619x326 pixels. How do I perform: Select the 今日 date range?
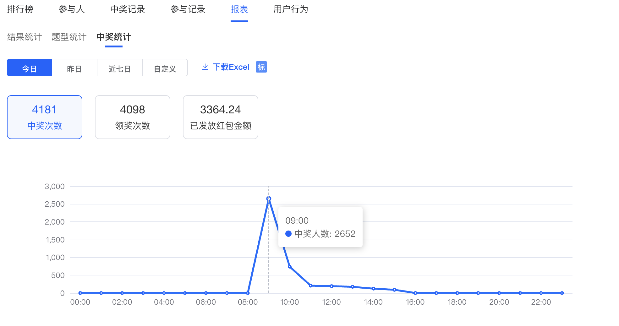point(30,68)
